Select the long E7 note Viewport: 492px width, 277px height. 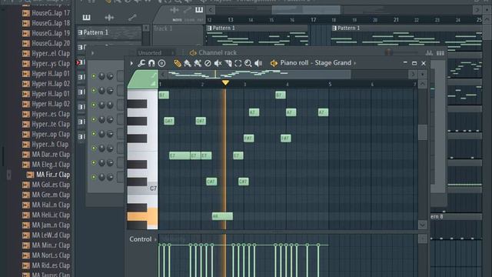tap(179, 155)
